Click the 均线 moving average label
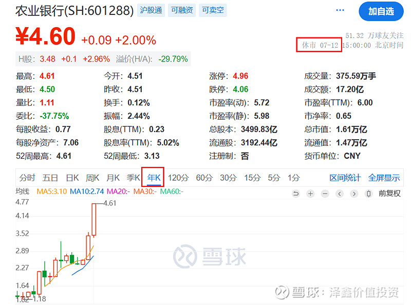The width and height of the screenshot is (411, 305). [x=22, y=192]
